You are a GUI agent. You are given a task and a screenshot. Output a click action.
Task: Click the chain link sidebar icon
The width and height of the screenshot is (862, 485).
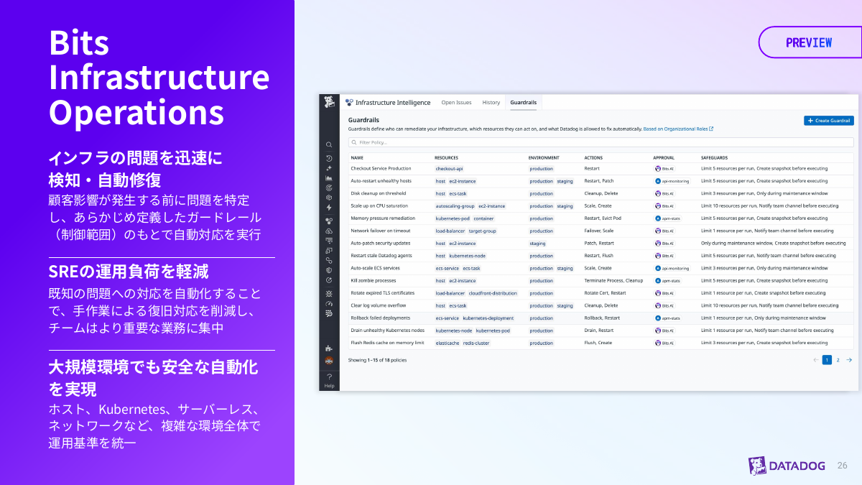click(329, 260)
